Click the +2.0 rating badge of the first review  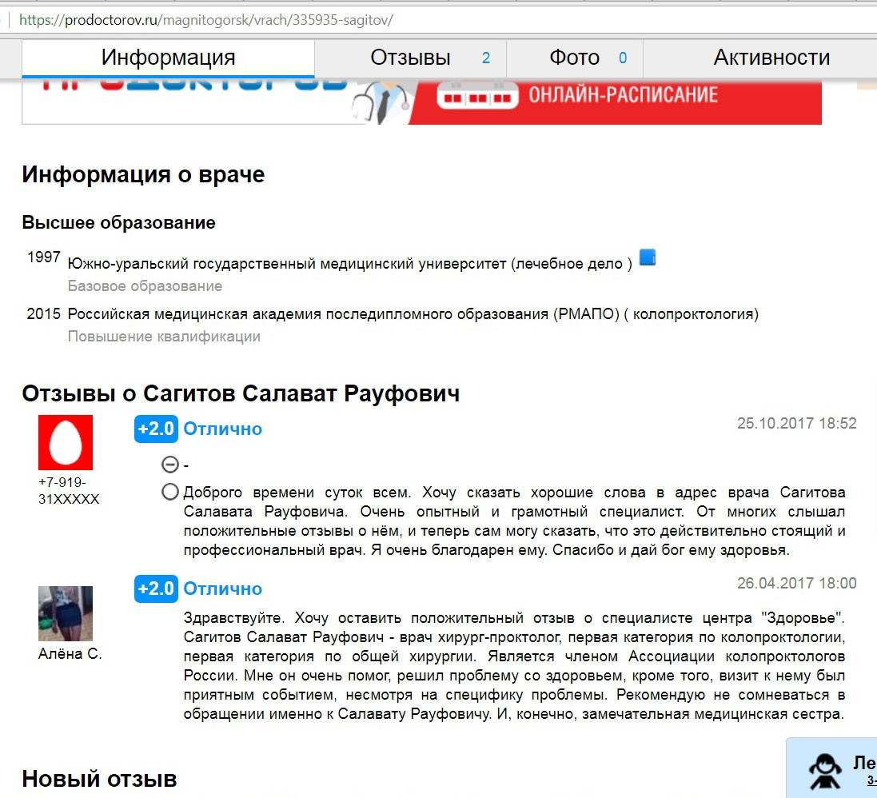[x=156, y=429]
